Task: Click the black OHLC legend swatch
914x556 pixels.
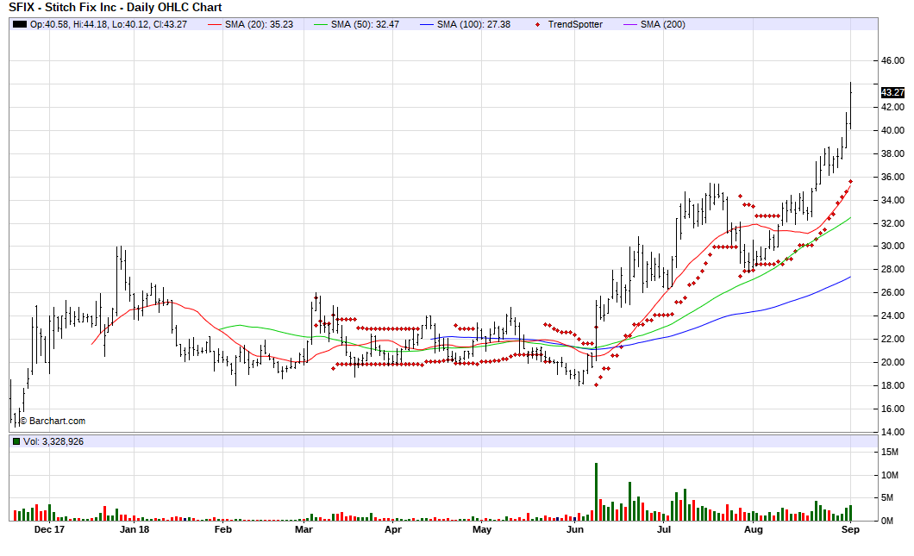Action: pyautogui.click(x=20, y=24)
